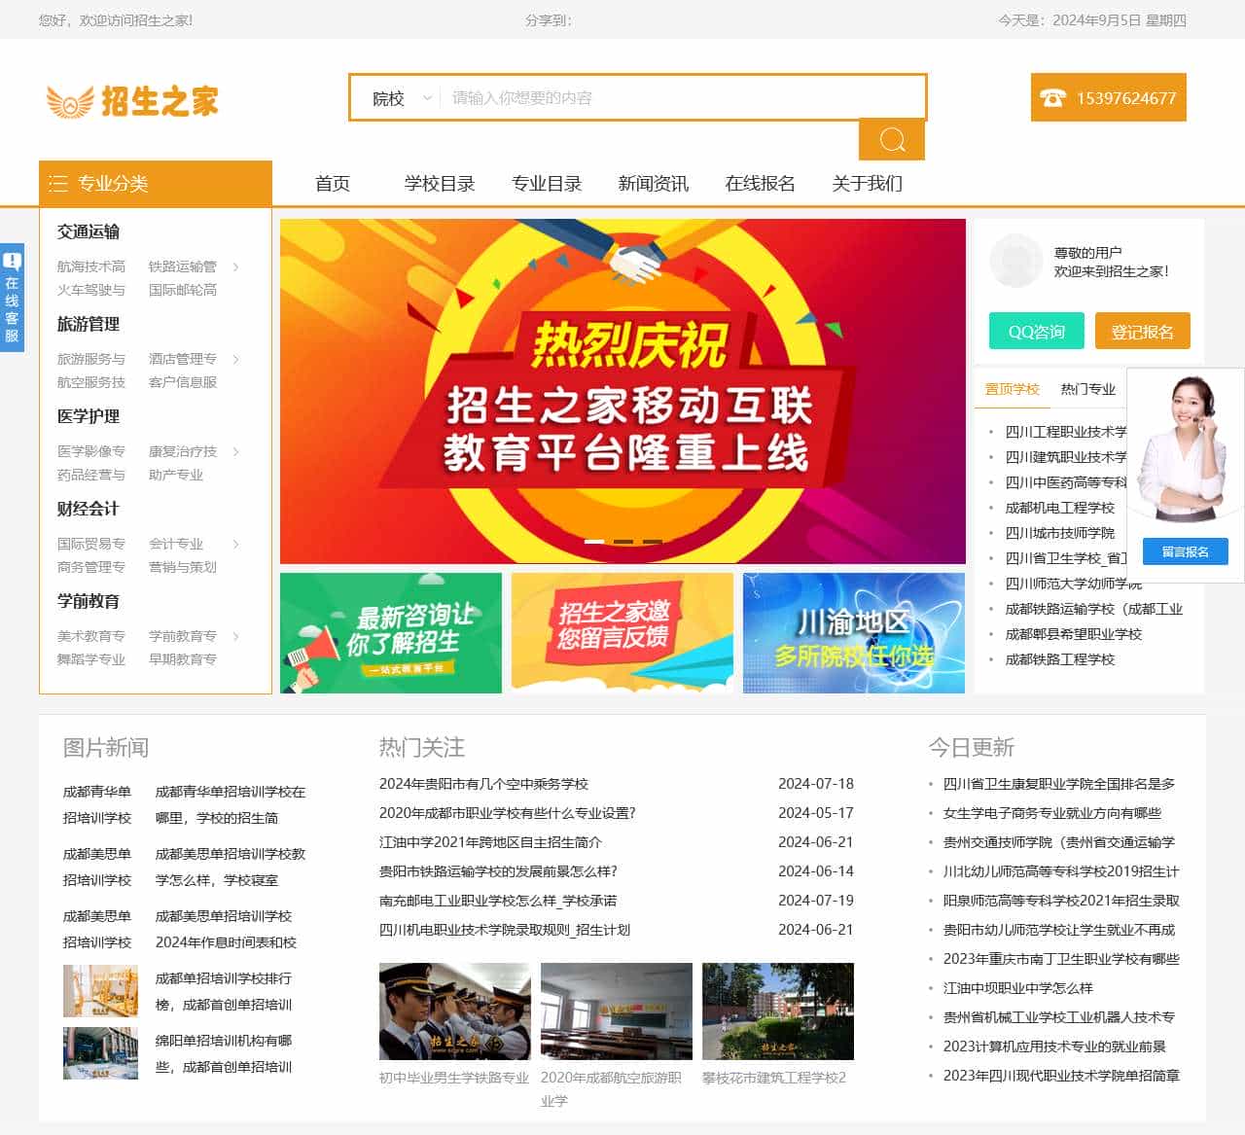Click the QQ咨询 button
Viewport: 1245px width, 1135px height.
(x=1037, y=331)
